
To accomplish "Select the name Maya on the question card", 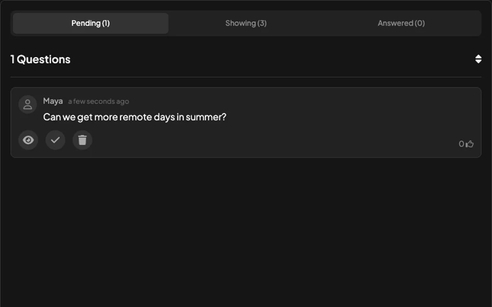I will tap(53, 101).
